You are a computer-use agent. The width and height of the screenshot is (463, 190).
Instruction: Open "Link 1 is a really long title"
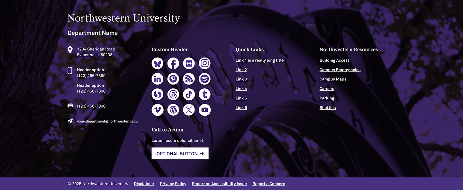point(259,60)
